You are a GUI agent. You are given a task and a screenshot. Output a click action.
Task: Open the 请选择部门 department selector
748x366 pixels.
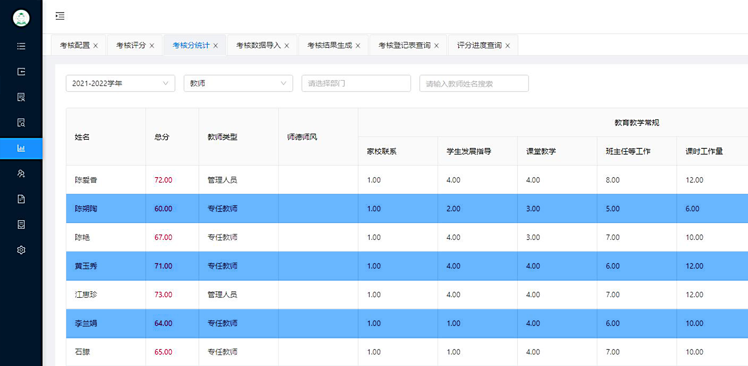(356, 83)
